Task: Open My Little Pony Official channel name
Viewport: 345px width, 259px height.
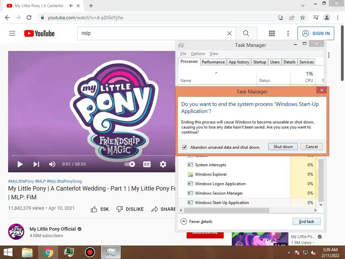Action: pyautogui.click(x=53, y=229)
